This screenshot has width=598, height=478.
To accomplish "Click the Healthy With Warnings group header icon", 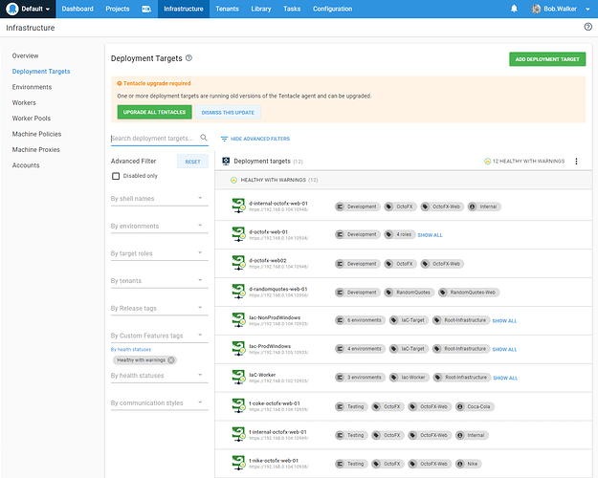I will pos(233,180).
